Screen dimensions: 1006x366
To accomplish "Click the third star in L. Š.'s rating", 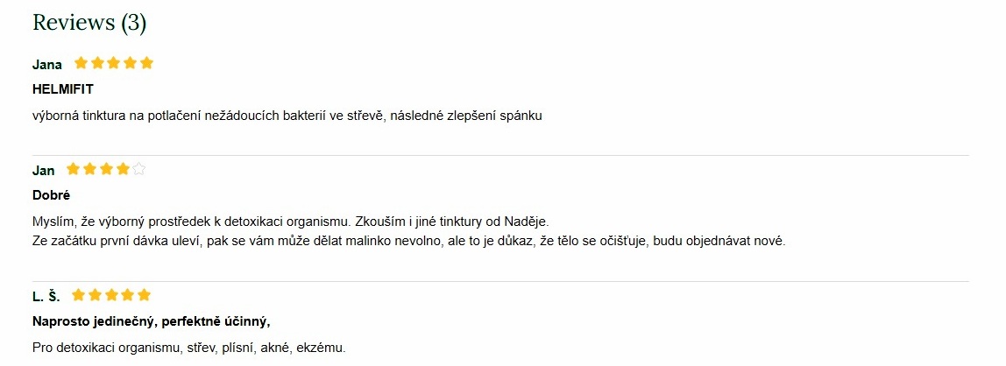I will (111, 295).
